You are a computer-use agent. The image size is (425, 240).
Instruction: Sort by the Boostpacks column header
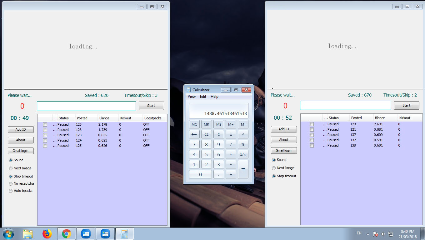[155, 118]
